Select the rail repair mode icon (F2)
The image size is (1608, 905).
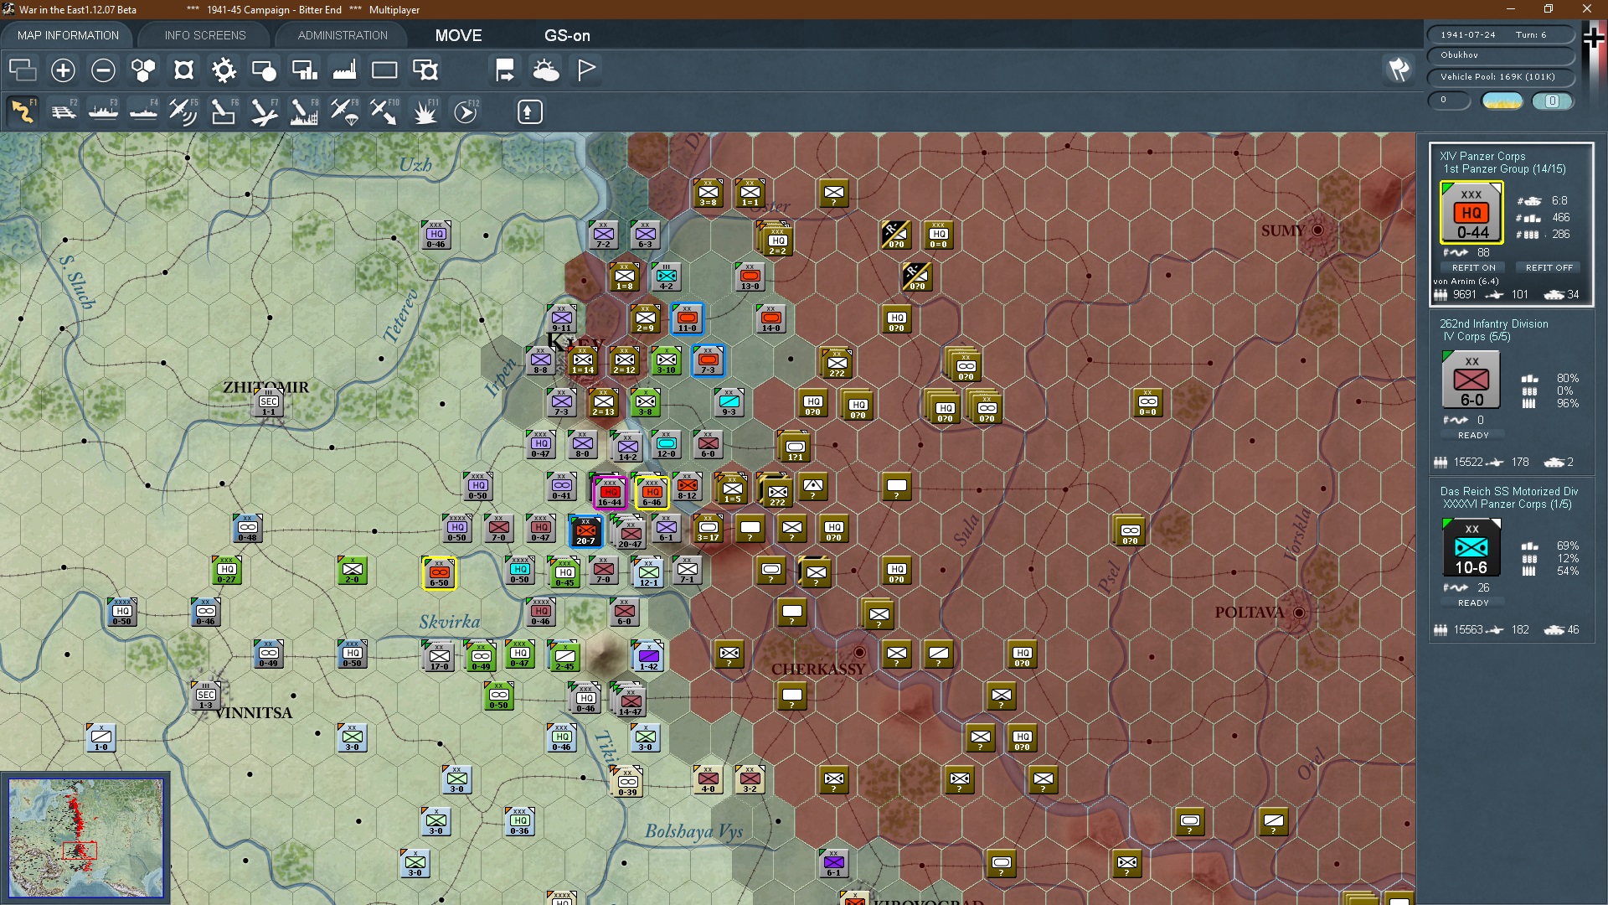[64, 111]
